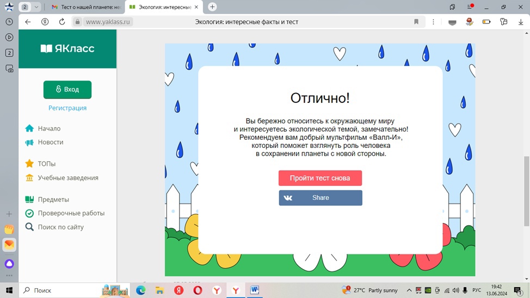
Task: Switch to the Тест о нашей планете tab
Action: pyautogui.click(x=87, y=7)
